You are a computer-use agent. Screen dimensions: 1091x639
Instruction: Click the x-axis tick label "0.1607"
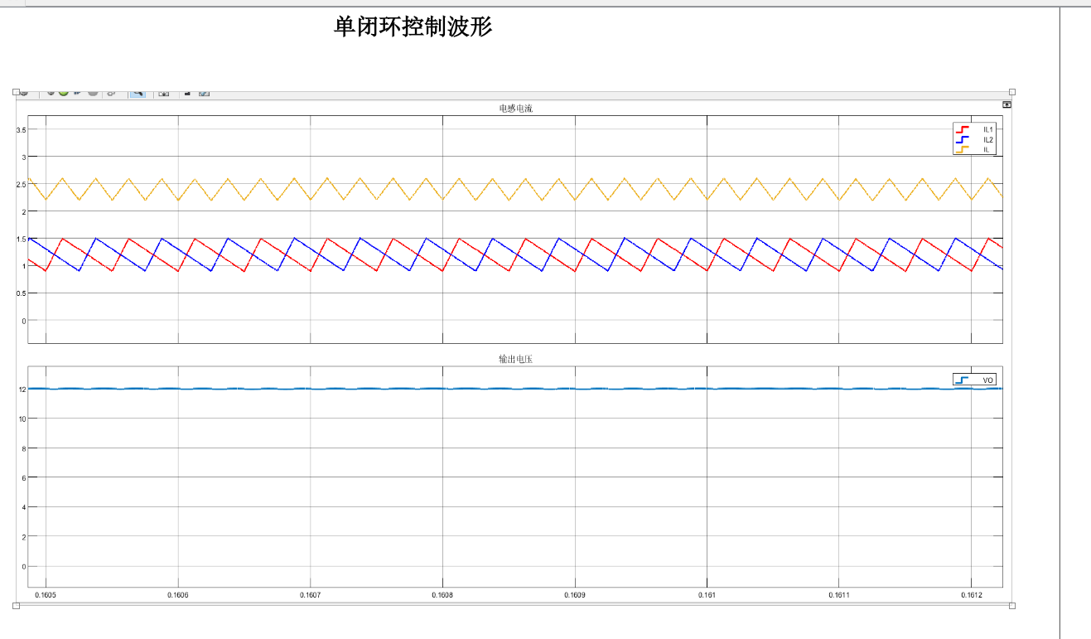pyautogui.click(x=310, y=595)
